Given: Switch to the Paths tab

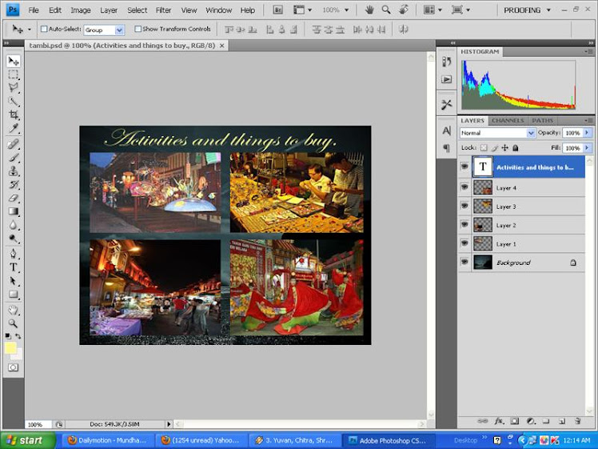Looking at the screenshot, I should [x=542, y=120].
